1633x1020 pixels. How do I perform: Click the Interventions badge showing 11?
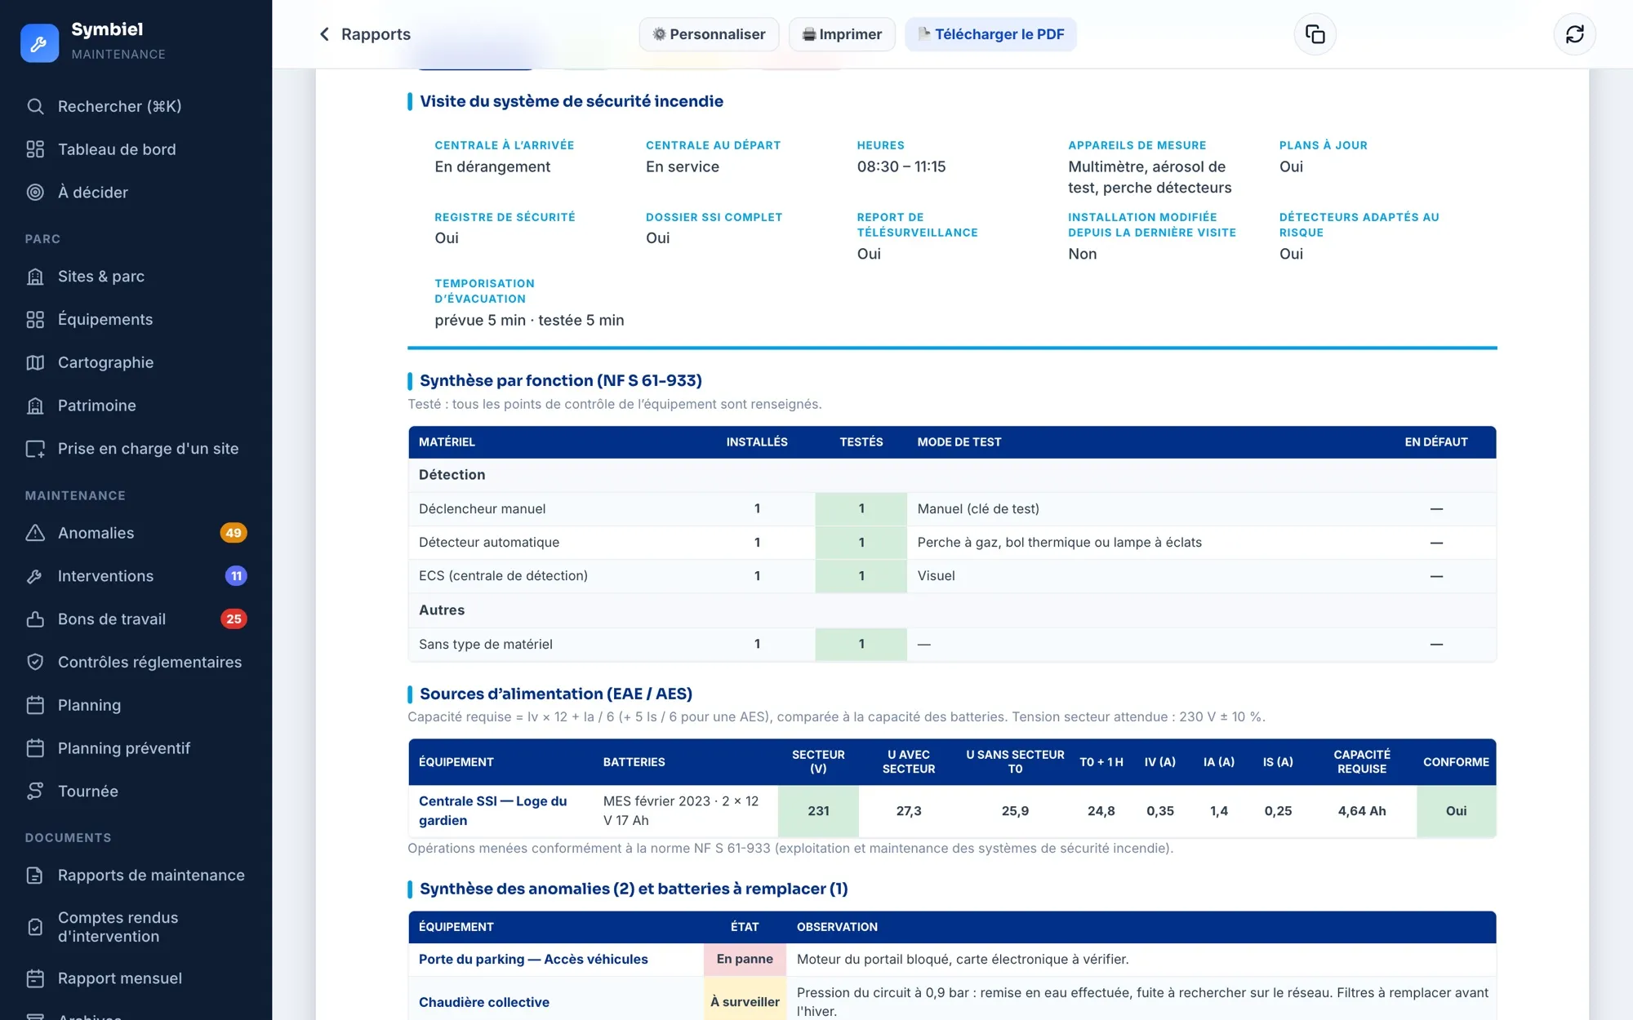pyautogui.click(x=236, y=576)
